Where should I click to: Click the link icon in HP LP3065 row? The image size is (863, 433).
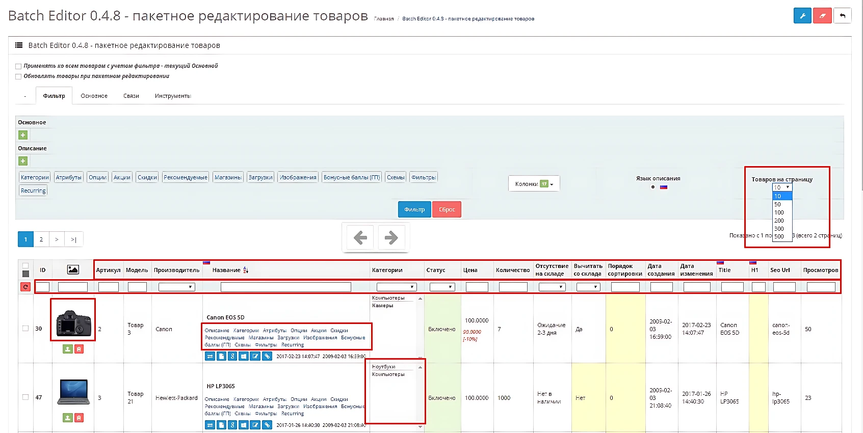tap(267, 425)
